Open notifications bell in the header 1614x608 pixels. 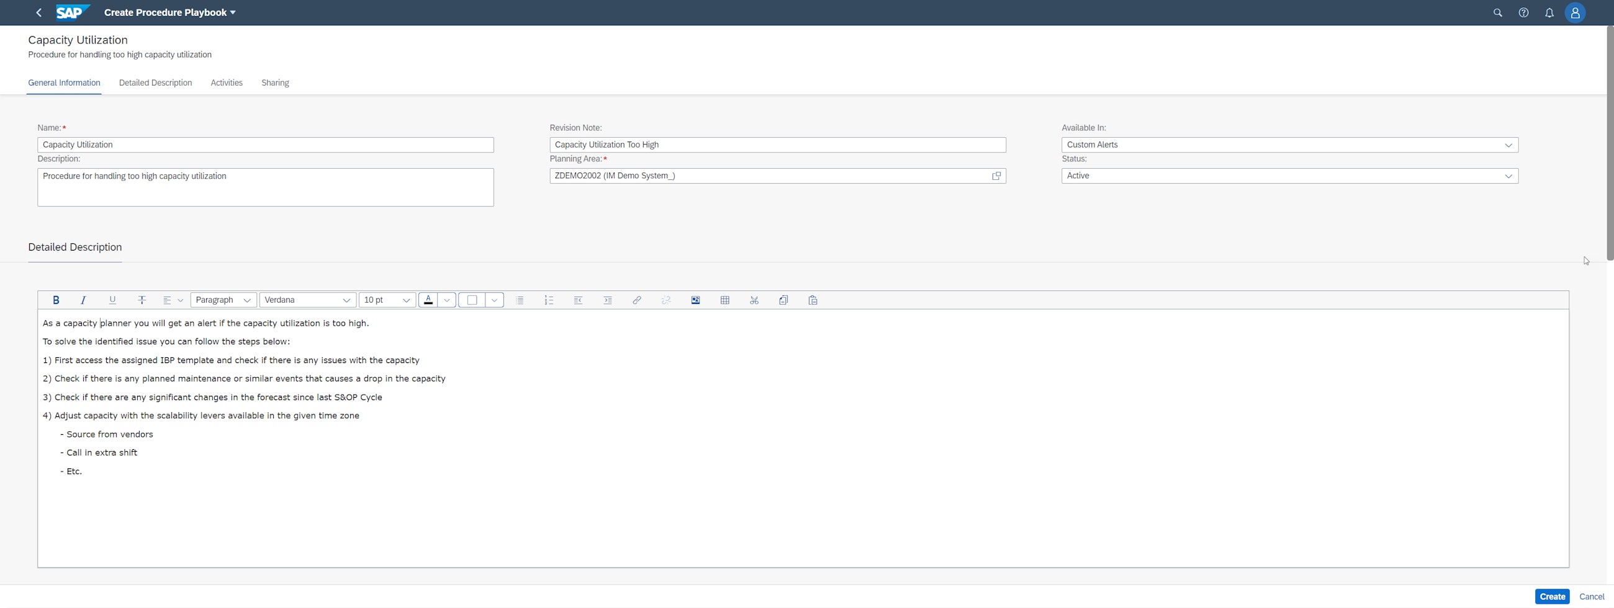point(1549,12)
